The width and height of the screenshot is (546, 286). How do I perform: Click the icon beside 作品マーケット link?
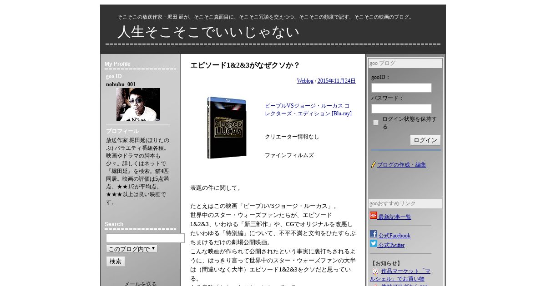pyautogui.click(x=375, y=271)
